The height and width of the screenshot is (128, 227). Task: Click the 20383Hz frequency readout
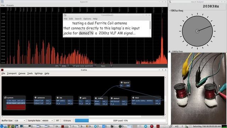211,6
